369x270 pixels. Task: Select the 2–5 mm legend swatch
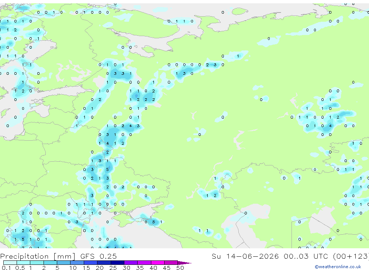click(50, 263)
